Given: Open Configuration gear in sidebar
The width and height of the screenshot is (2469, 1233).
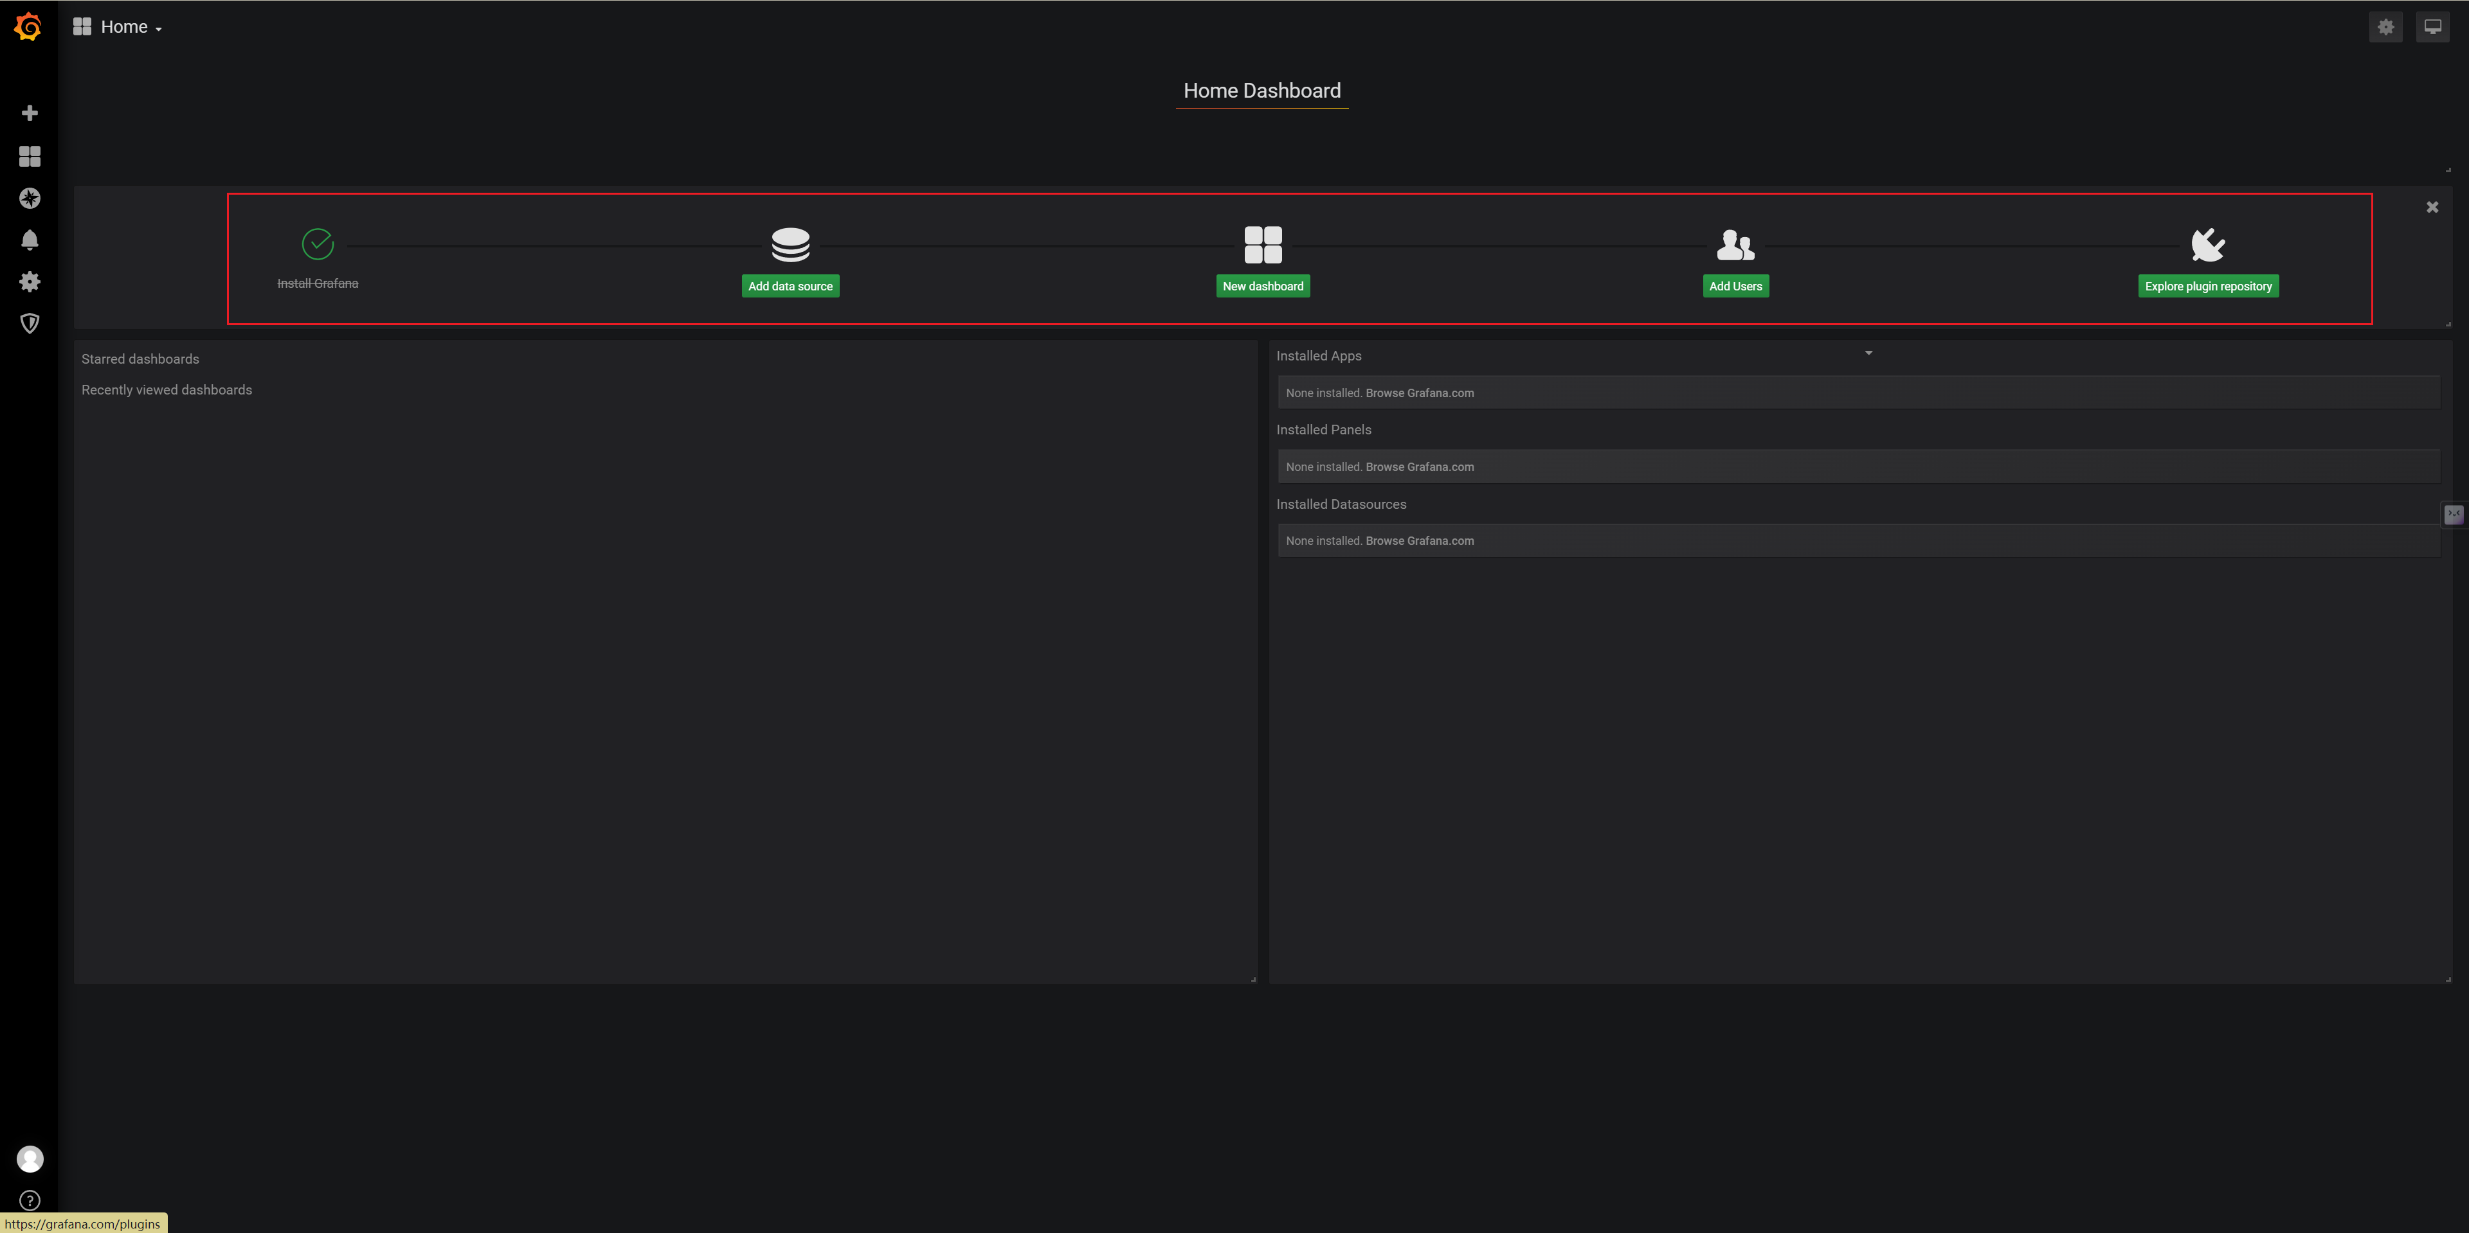Looking at the screenshot, I should point(30,281).
